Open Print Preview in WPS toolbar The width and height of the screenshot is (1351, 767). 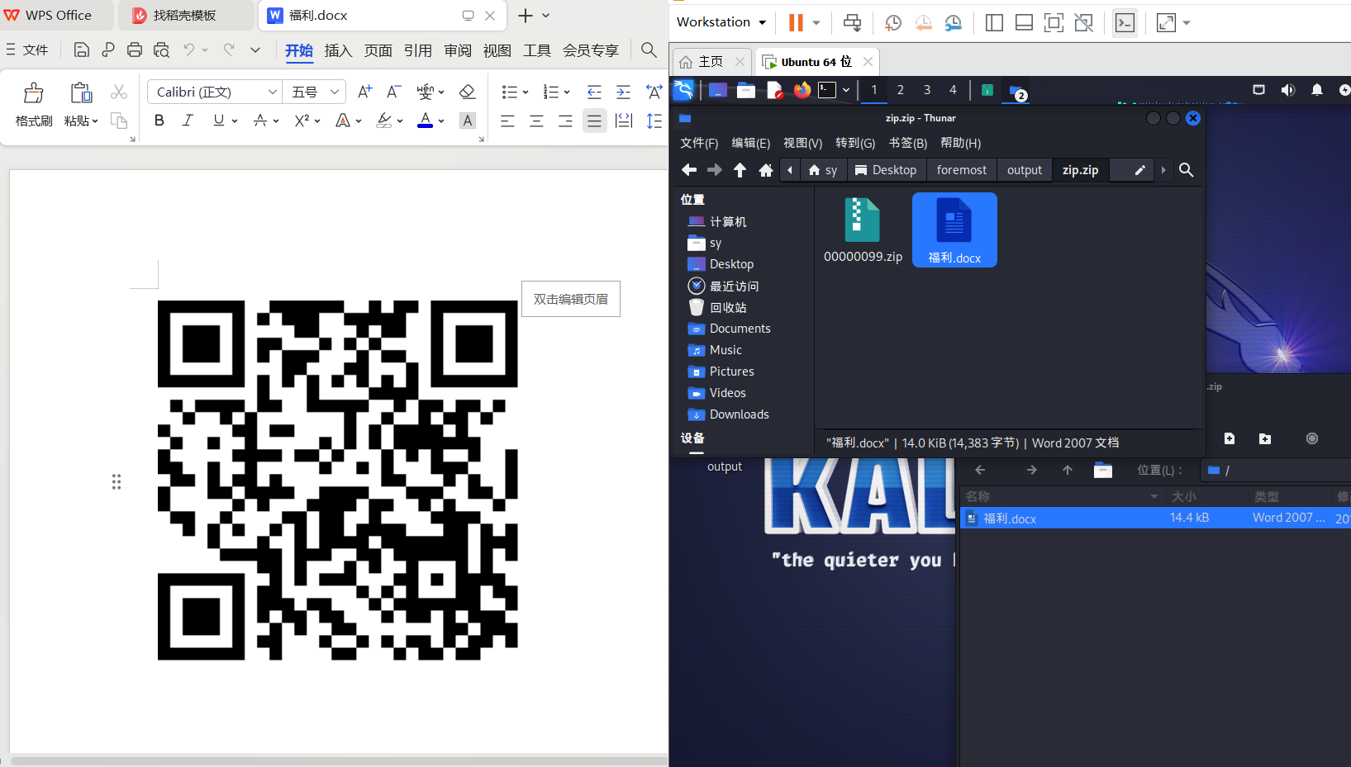(x=161, y=50)
